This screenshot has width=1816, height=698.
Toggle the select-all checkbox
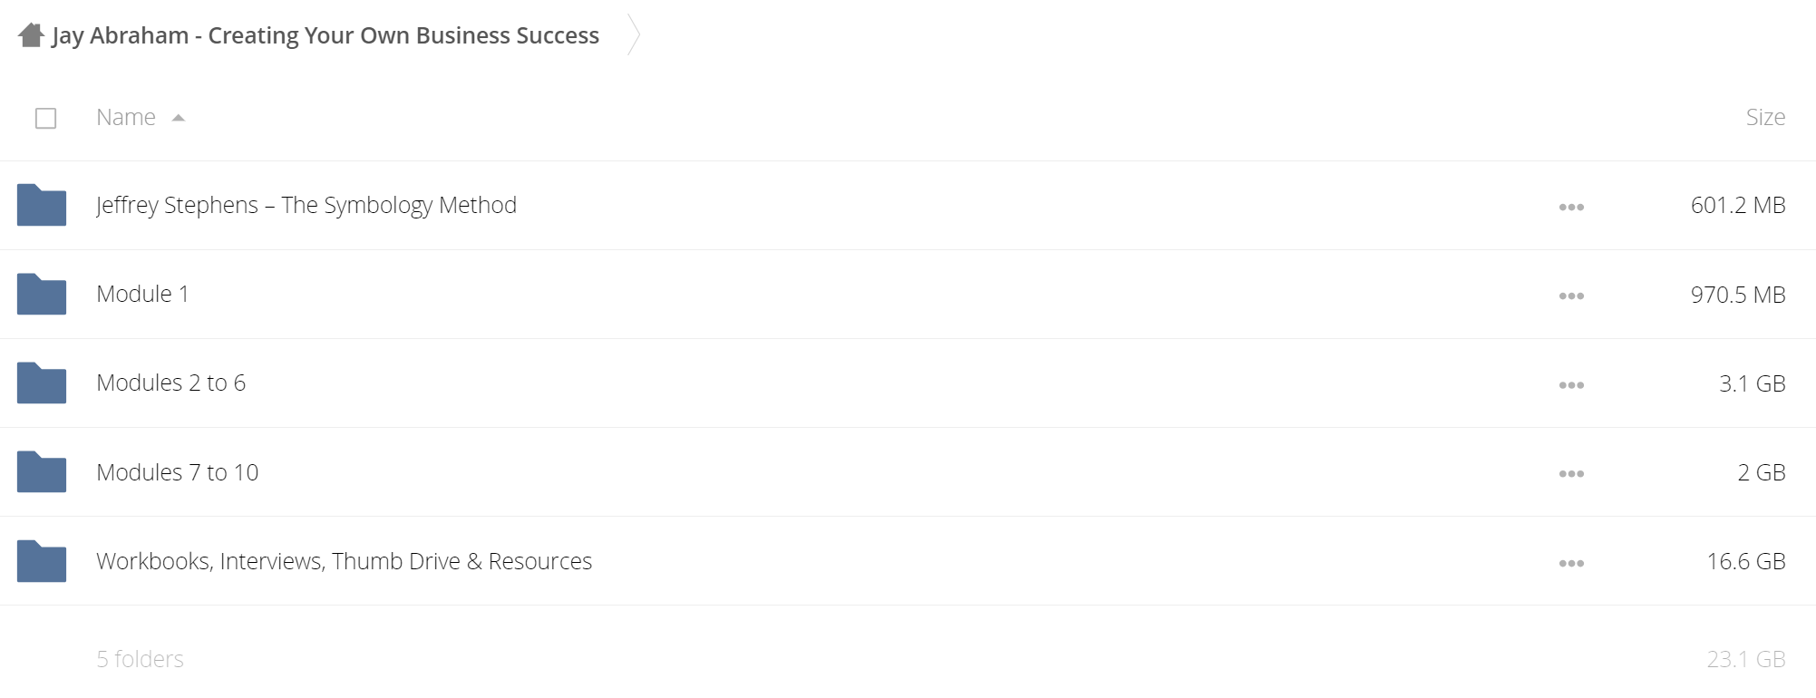(x=45, y=118)
